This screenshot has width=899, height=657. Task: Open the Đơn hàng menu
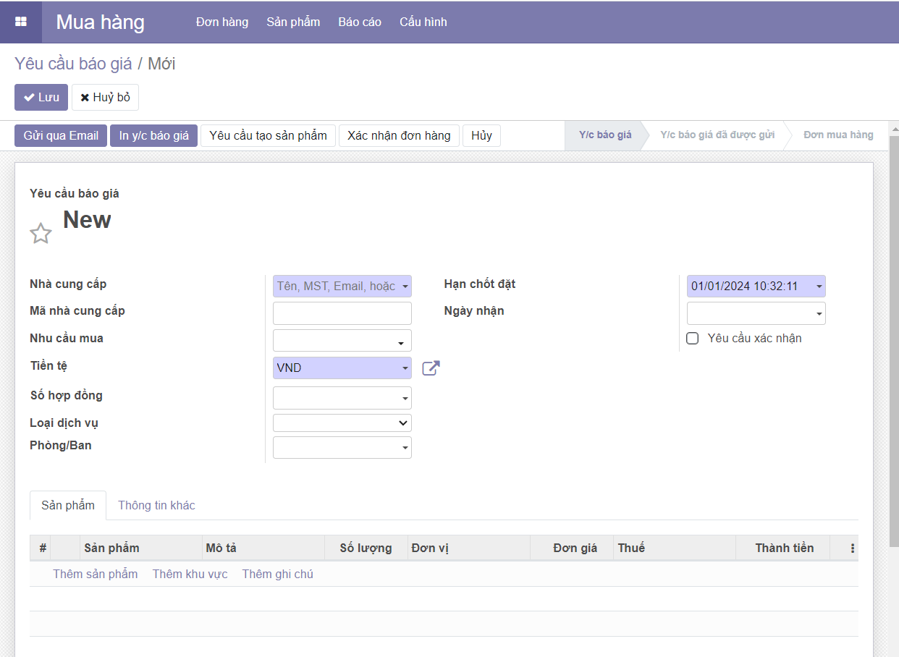tap(221, 22)
